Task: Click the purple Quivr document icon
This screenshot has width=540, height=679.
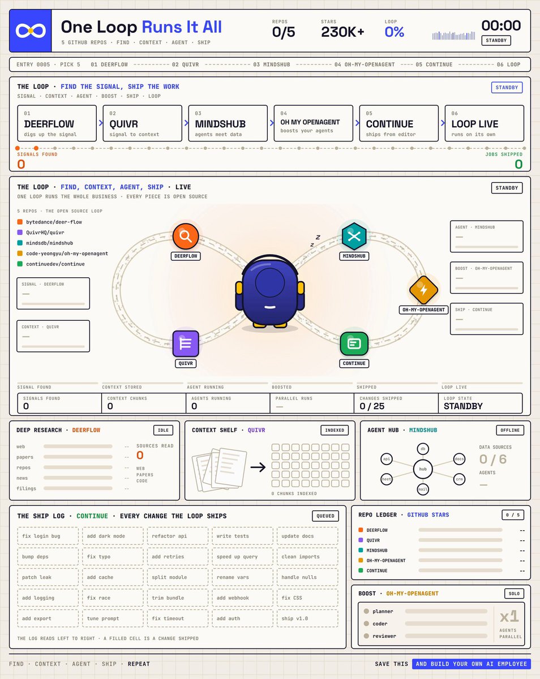Action: pyautogui.click(x=186, y=343)
